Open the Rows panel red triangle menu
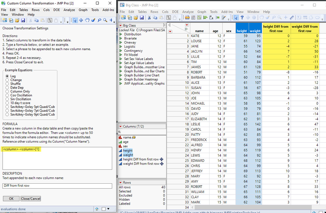The height and width of the screenshot is (213, 326). [x=120, y=183]
